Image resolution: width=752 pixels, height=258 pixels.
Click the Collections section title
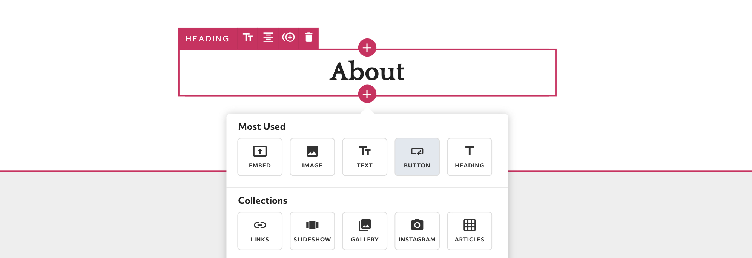(x=262, y=201)
